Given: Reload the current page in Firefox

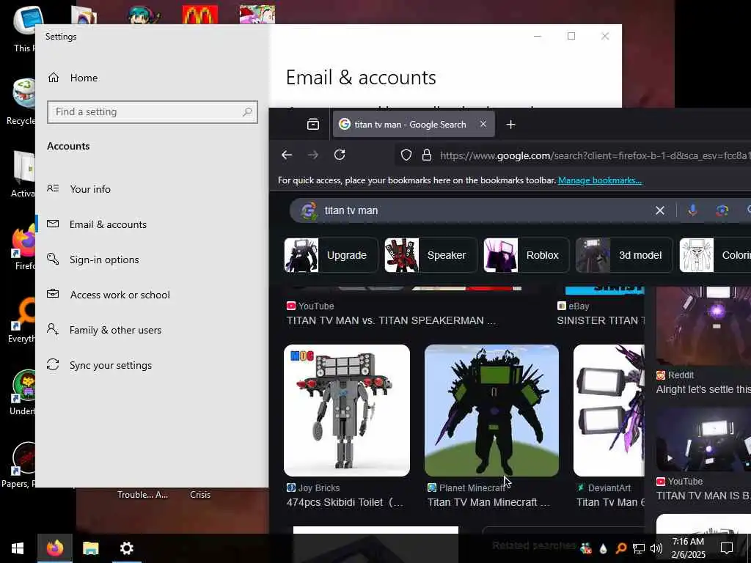Looking at the screenshot, I should coord(340,155).
